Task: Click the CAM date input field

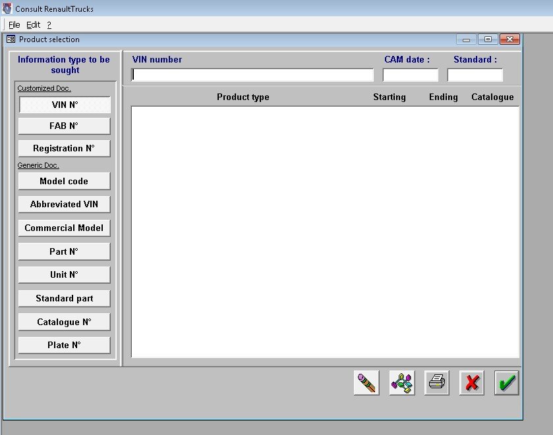Action: click(410, 75)
